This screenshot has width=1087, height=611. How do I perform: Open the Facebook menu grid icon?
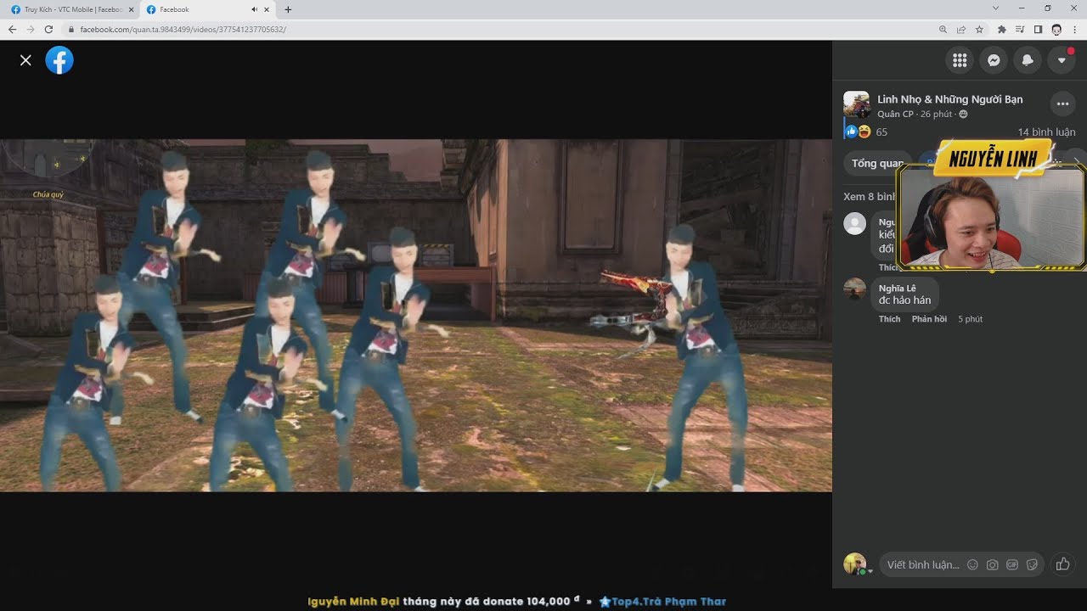click(960, 59)
